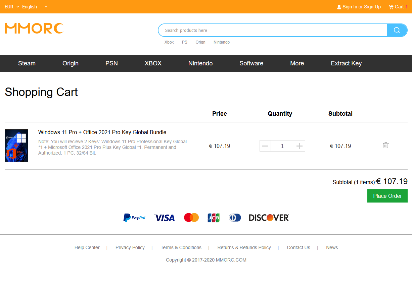Increase quantity with the plus button
This screenshot has height=283, width=412.
pos(300,146)
